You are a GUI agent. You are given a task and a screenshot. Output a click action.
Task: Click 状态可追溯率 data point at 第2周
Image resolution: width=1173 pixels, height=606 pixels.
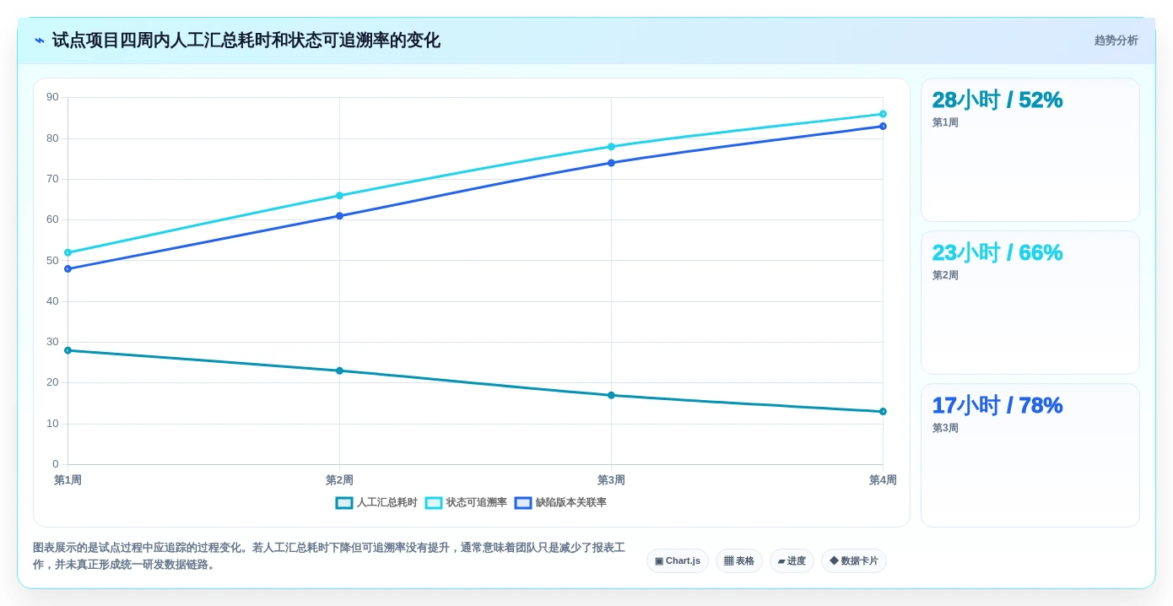[340, 196]
